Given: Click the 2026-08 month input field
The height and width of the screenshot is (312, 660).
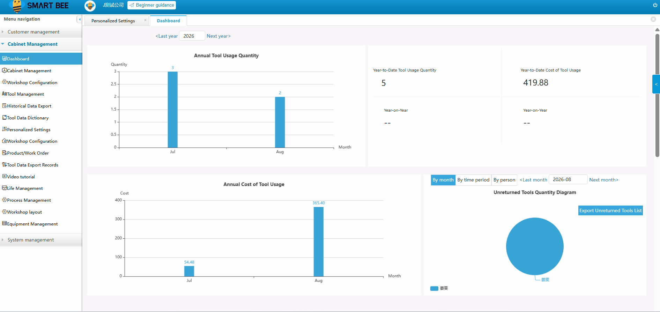Looking at the screenshot, I should coord(568,179).
